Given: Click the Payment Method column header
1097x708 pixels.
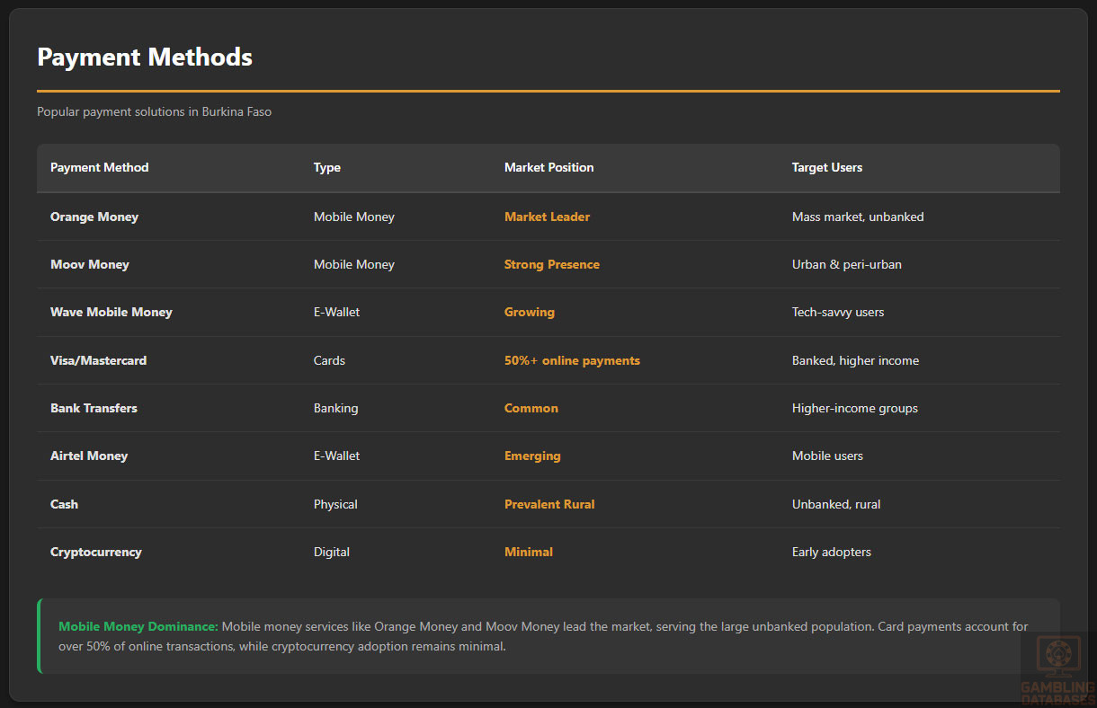Looking at the screenshot, I should [100, 167].
